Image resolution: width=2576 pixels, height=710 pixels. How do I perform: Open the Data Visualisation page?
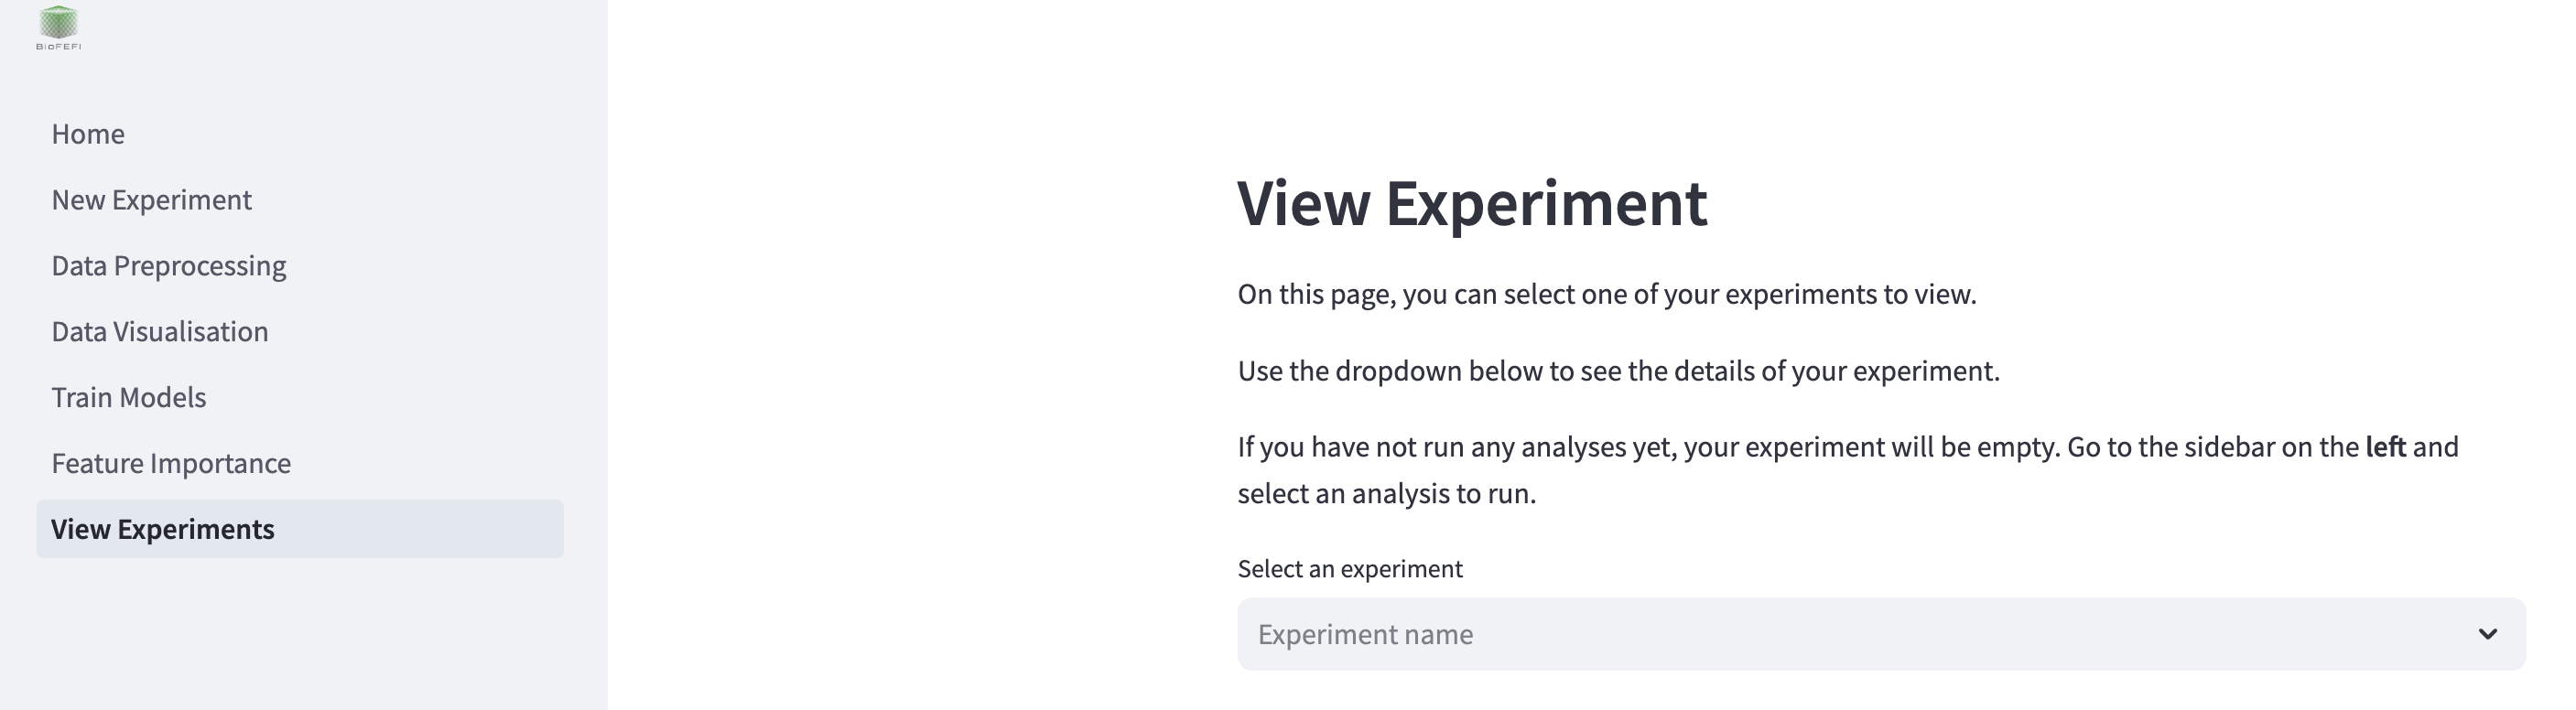(160, 331)
